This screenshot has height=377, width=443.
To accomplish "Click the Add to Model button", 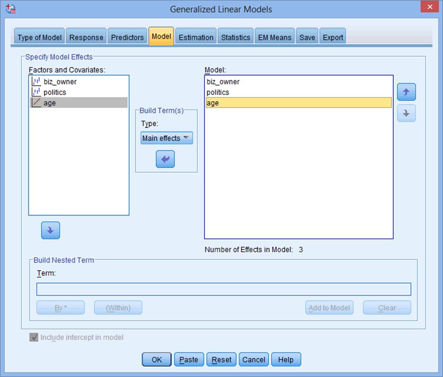I will click(329, 307).
